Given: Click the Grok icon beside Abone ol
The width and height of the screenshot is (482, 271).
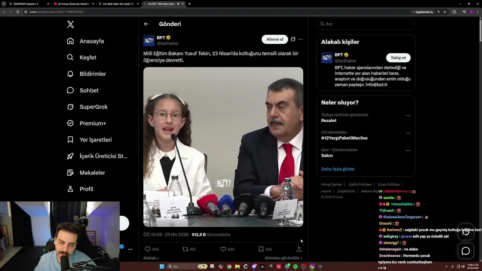Looking at the screenshot, I should pos(293,39).
